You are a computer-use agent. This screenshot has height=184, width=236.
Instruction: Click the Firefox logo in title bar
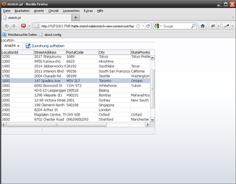[x=4, y=4]
